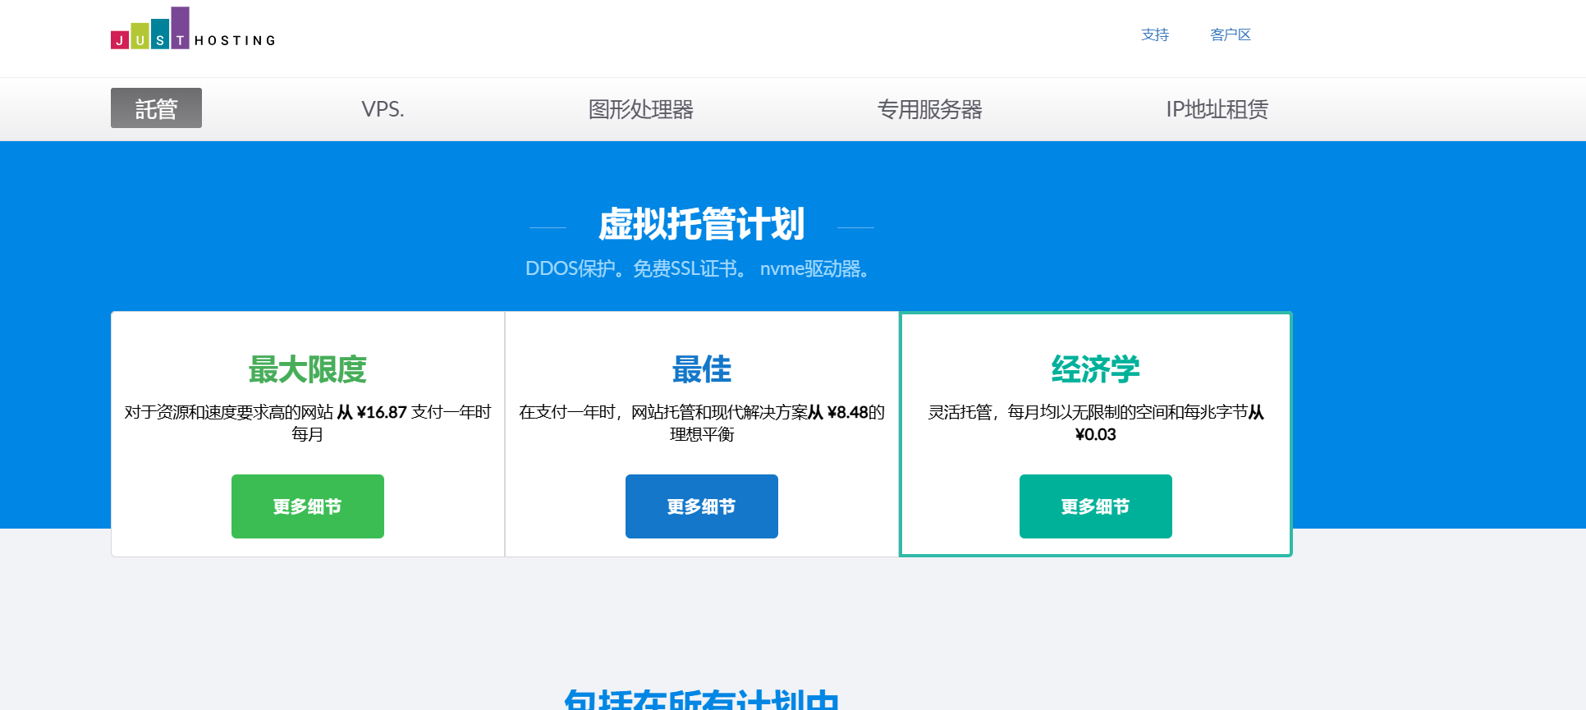Switch to the VPS. tab
The width and height of the screenshot is (1586, 710).
coord(383,109)
